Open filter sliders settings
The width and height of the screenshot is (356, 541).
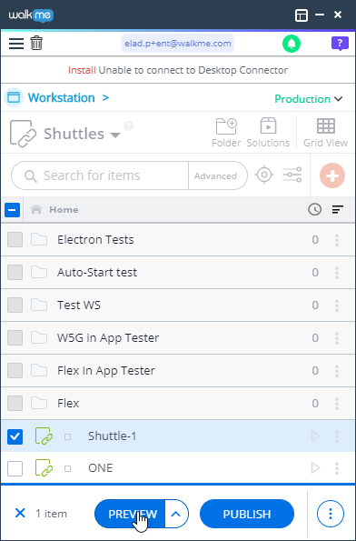pos(292,175)
